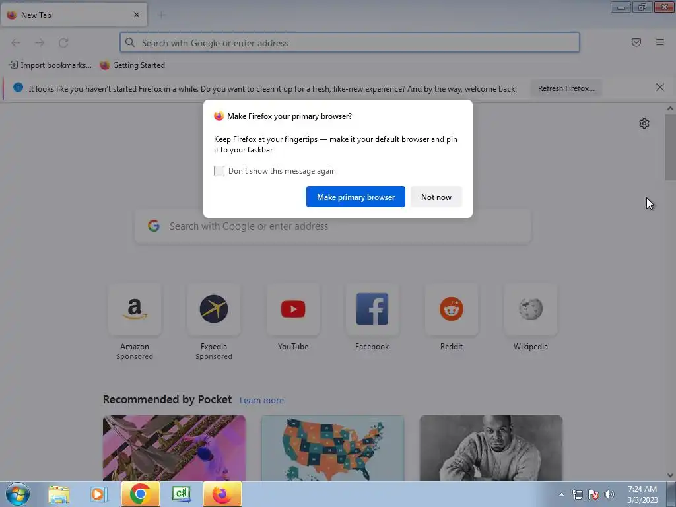This screenshot has height=507, width=676.
Task: Click the forward navigation arrow
Action: point(40,43)
